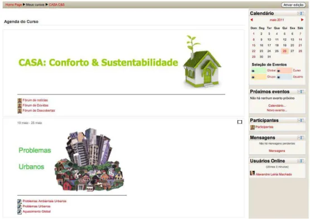This screenshot has width=310, height=219.
Task: Open Alexandre Leiria Machado's profile name link
Action: click(274, 174)
